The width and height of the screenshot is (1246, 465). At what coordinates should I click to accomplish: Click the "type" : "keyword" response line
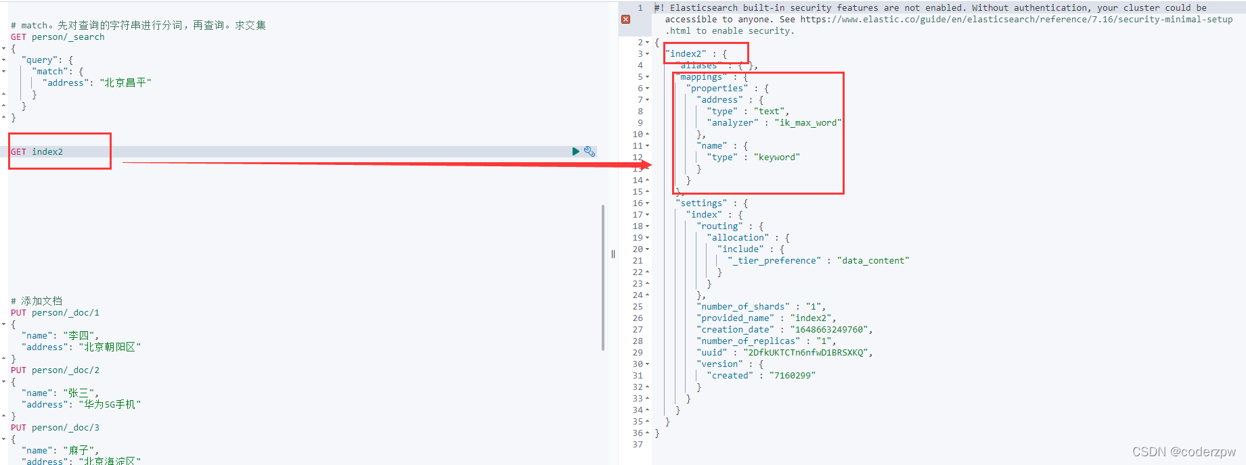click(x=753, y=157)
